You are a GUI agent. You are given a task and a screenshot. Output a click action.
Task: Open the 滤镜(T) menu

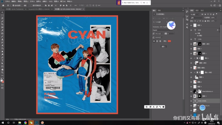tap(45, 2)
